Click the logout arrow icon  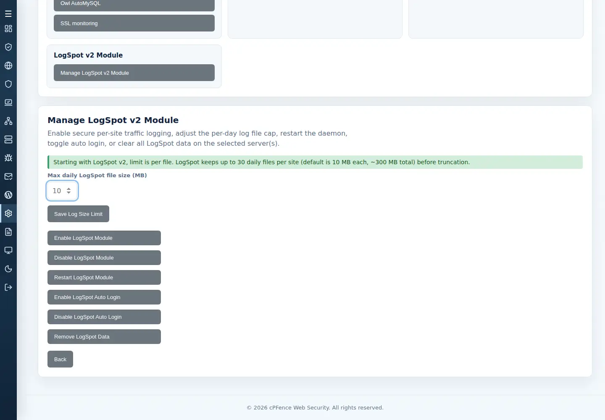(x=8, y=287)
